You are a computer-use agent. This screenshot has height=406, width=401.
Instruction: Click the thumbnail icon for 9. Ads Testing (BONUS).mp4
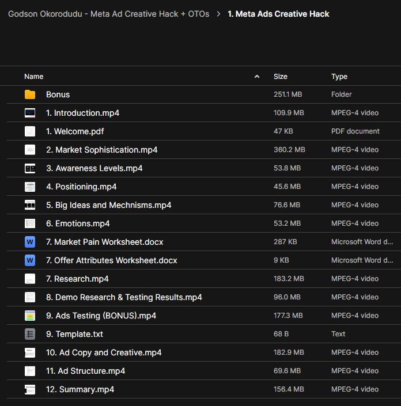click(x=30, y=316)
